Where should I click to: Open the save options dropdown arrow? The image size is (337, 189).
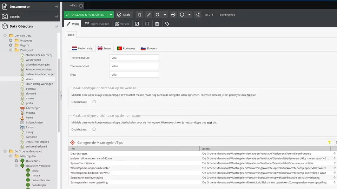point(111,15)
